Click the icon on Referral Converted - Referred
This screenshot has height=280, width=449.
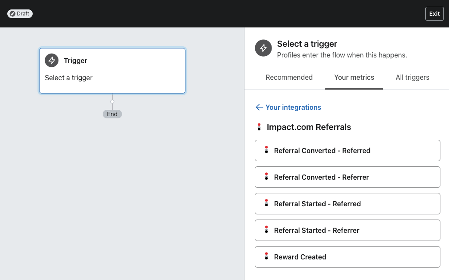(x=266, y=150)
